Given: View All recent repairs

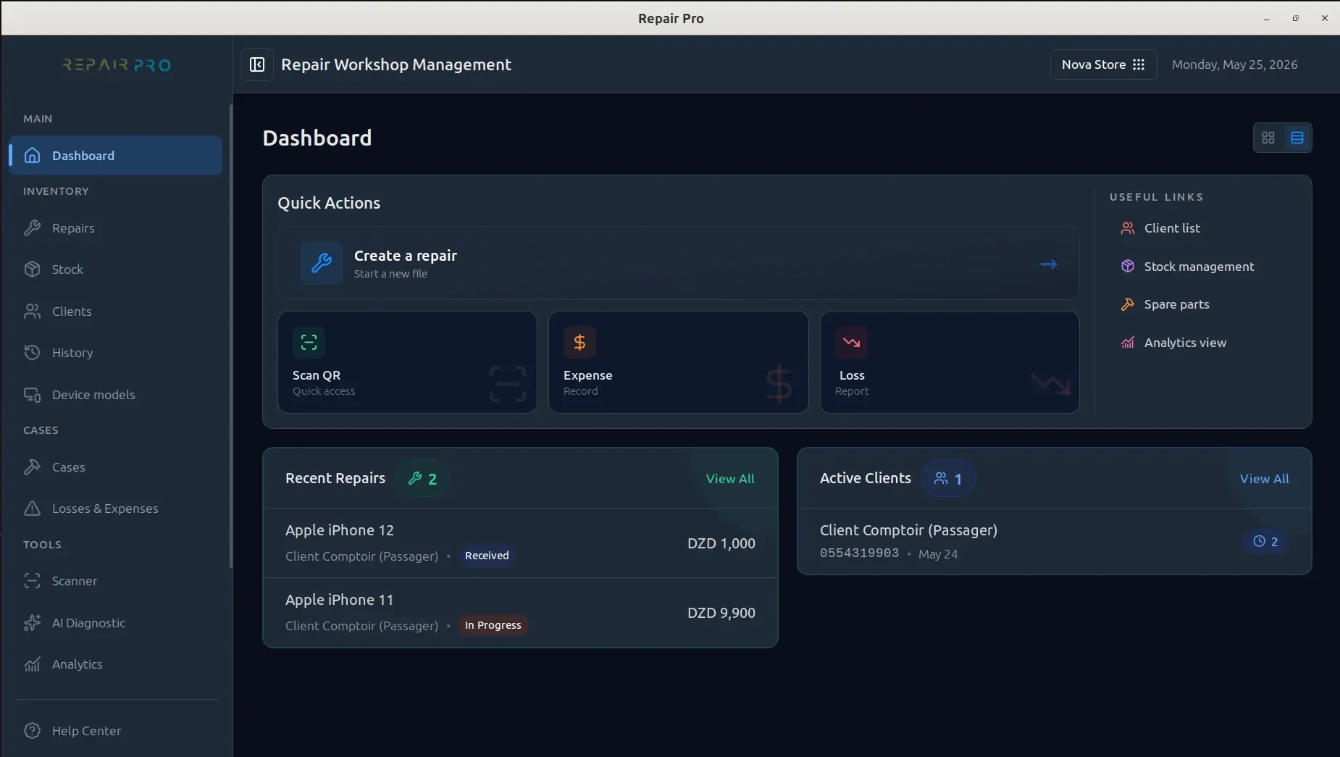Looking at the screenshot, I should 730,479.
